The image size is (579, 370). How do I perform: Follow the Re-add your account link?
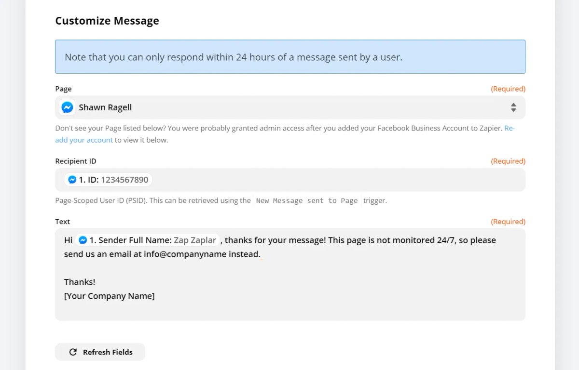pos(285,134)
